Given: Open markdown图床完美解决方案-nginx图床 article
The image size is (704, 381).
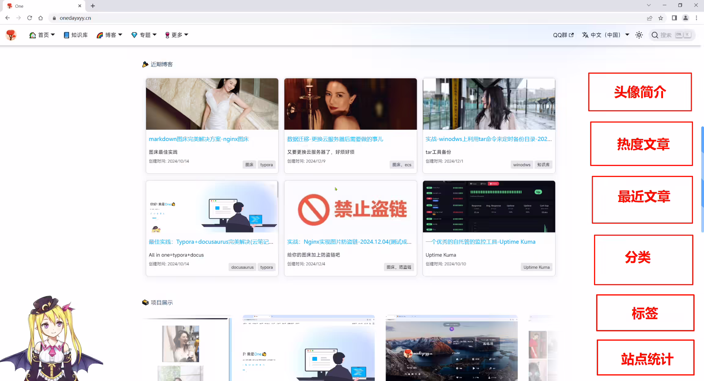Looking at the screenshot, I should 199,139.
